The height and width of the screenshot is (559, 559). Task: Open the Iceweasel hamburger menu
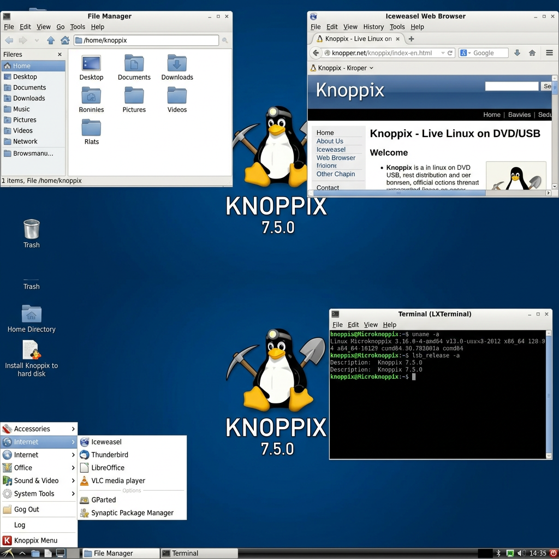pos(549,53)
